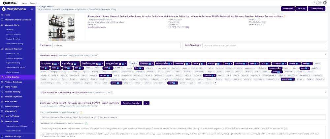The width and height of the screenshot is (330, 139).
Task: Toggle the 'black' keyword chip
Action: [199, 63]
